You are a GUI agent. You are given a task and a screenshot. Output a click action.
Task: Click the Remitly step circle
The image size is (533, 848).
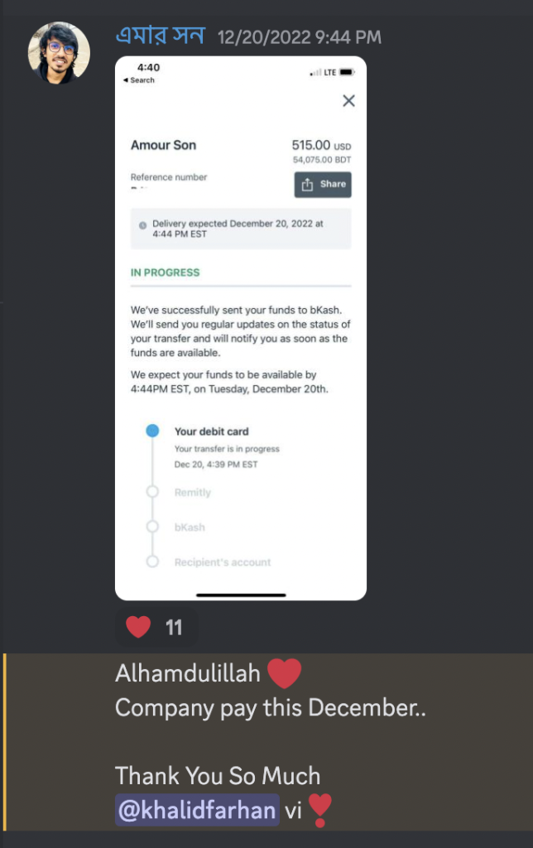coord(152,492)
